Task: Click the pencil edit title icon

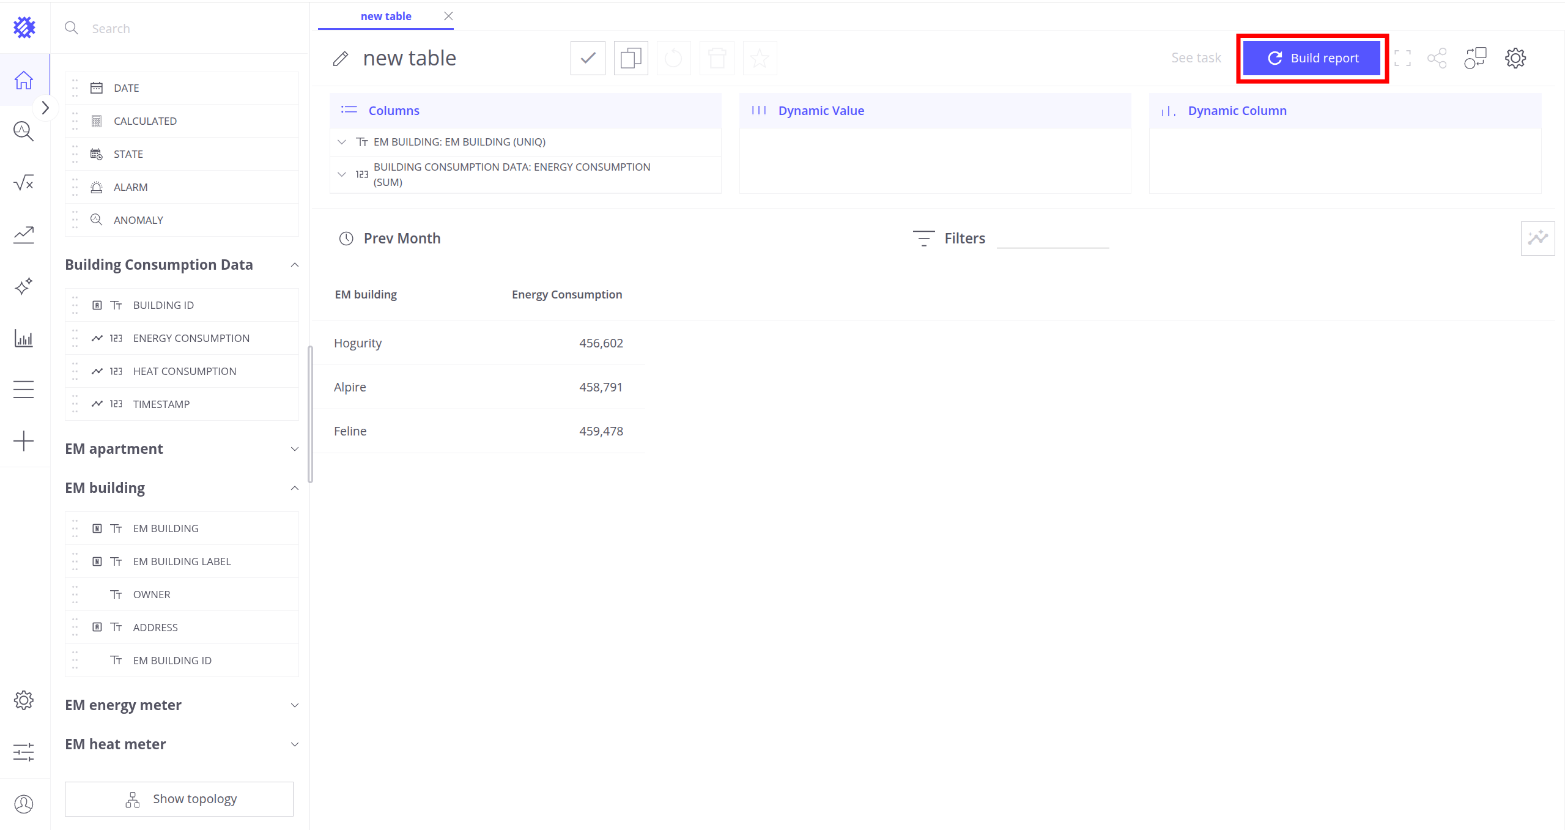Action: point(341,59)
